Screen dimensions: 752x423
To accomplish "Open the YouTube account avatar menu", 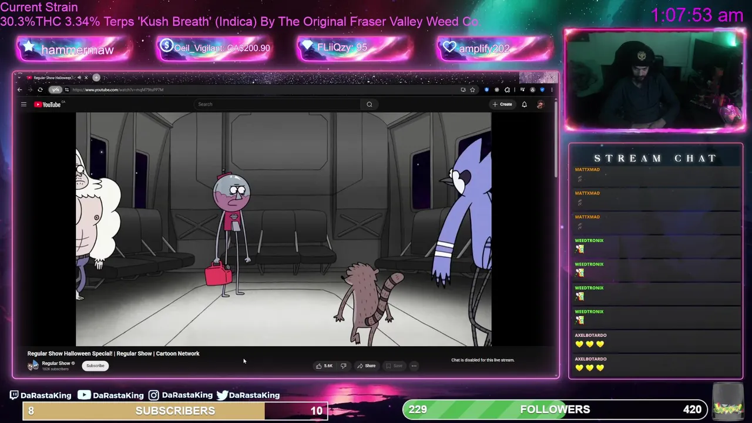I will pos(540,105).
